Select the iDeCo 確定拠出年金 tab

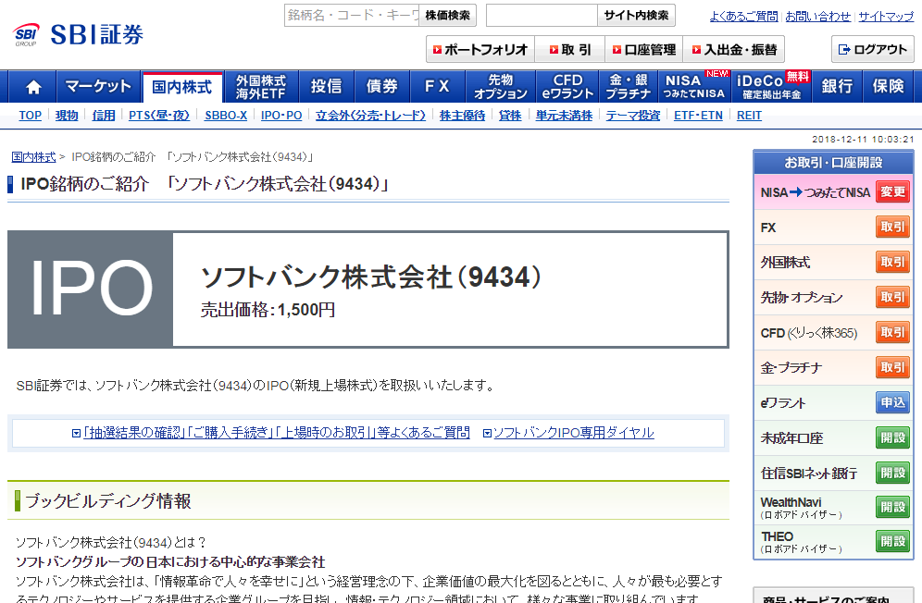coord(772,87)
